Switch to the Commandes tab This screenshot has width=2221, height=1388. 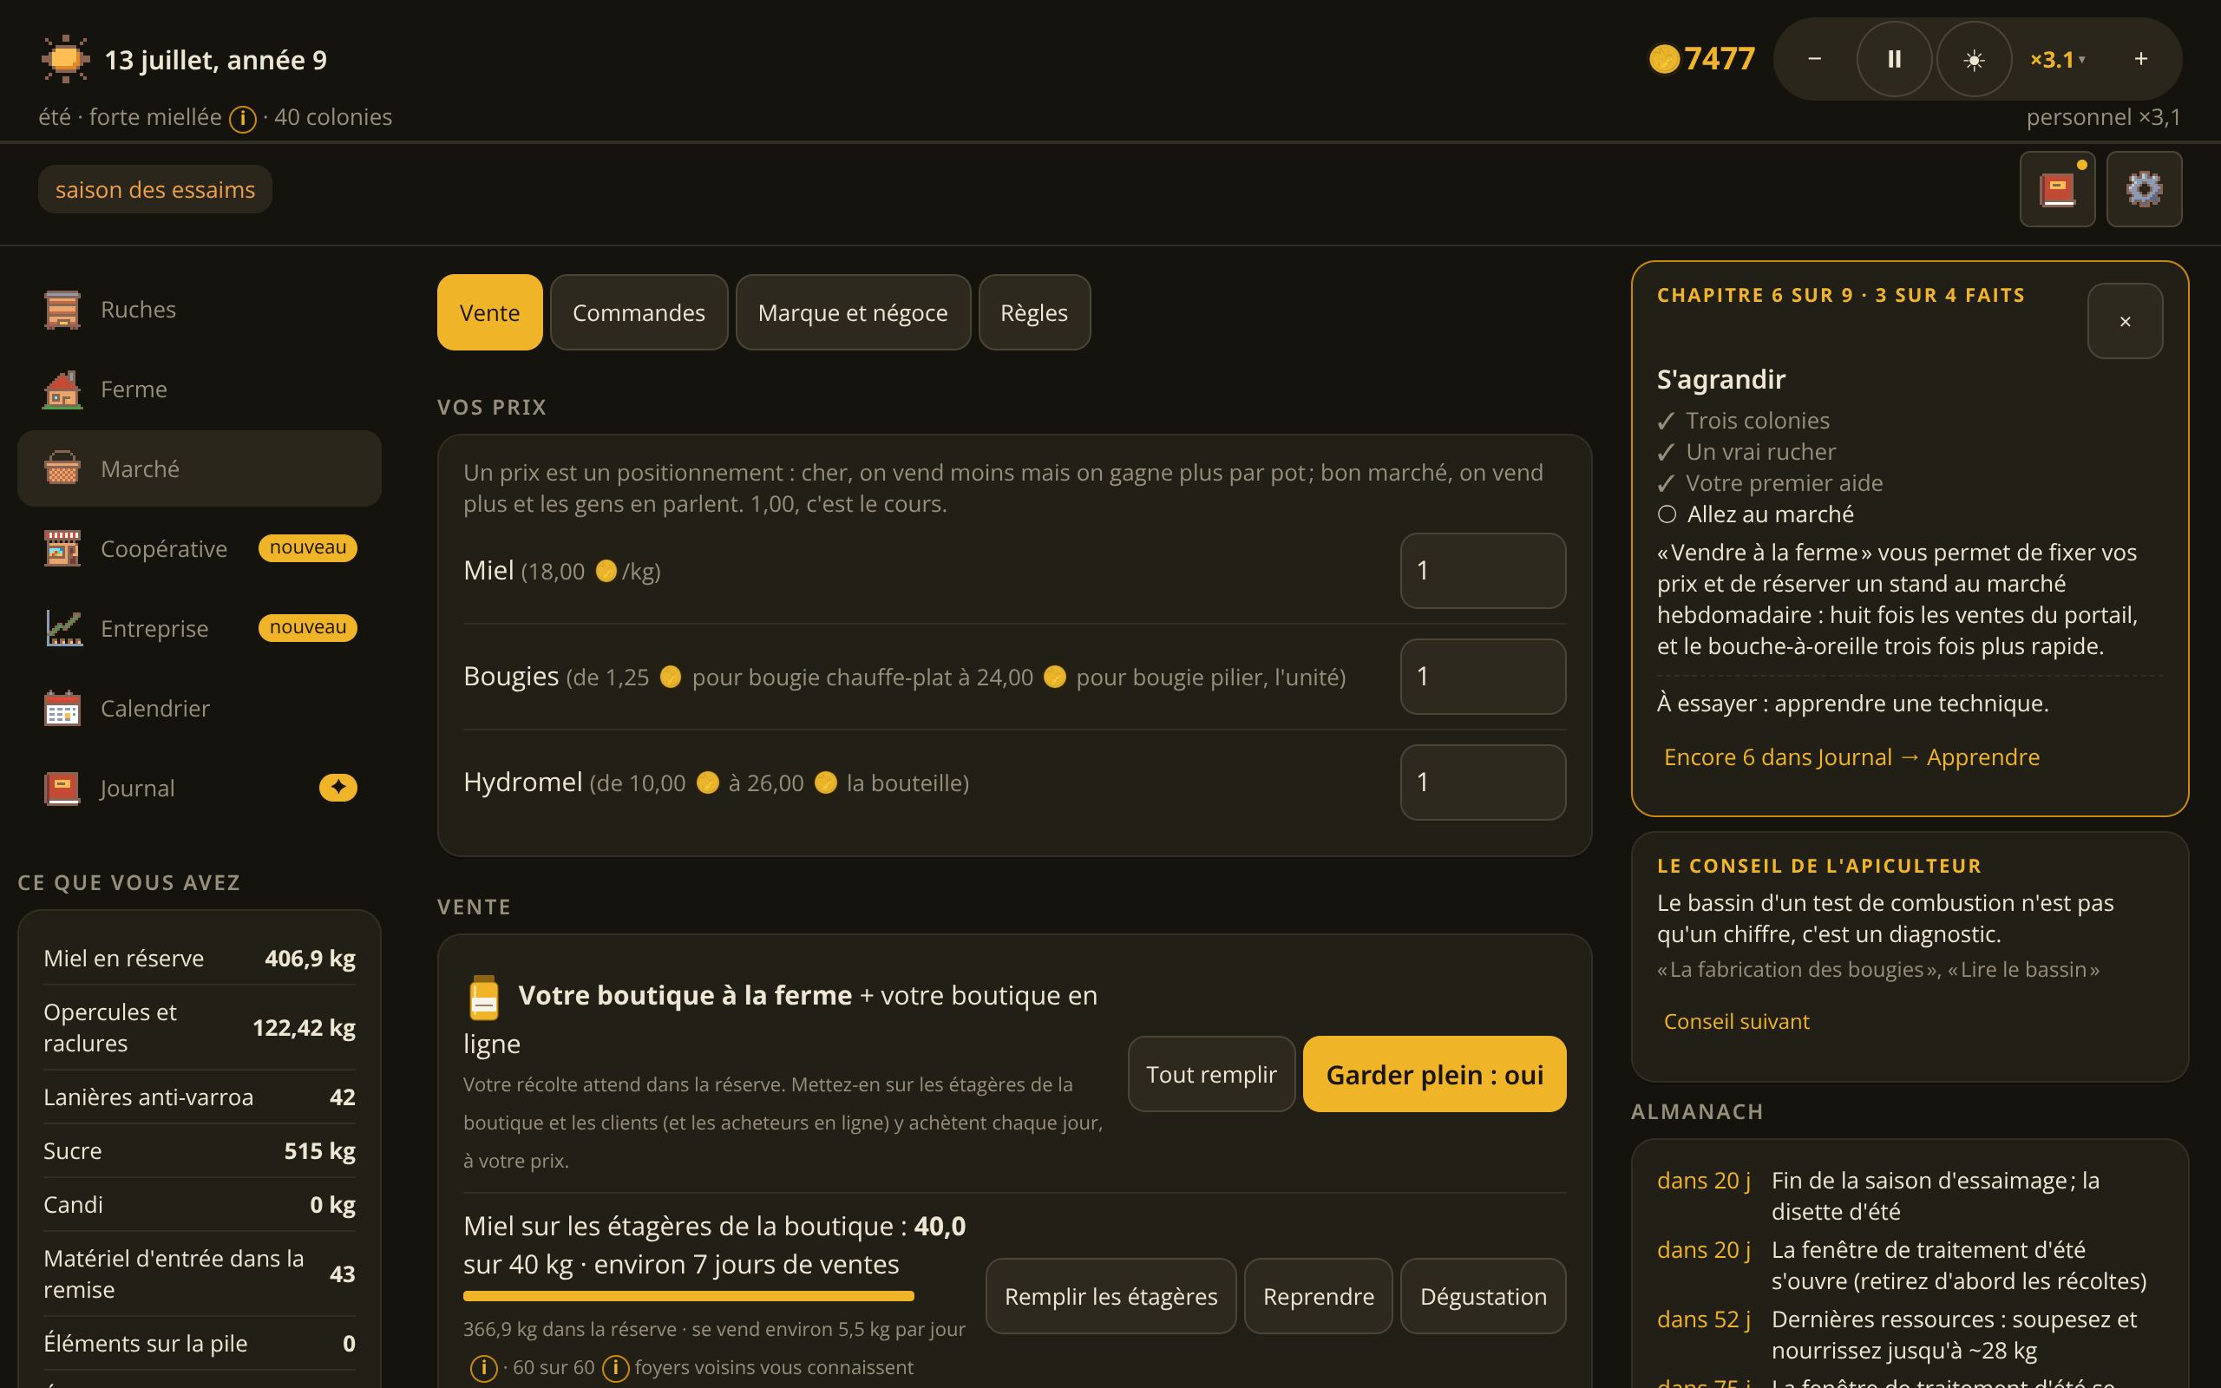click(639, 312)
